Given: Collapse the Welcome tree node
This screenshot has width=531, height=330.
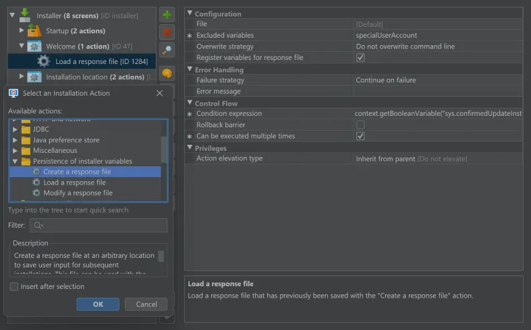Looking at the screenshot, I should coord(22,46).
